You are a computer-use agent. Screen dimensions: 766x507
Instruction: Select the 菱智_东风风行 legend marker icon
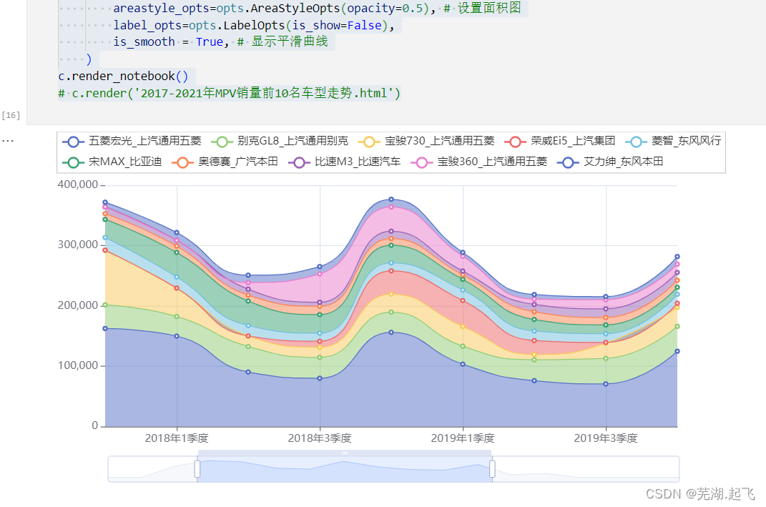point(634,141)
